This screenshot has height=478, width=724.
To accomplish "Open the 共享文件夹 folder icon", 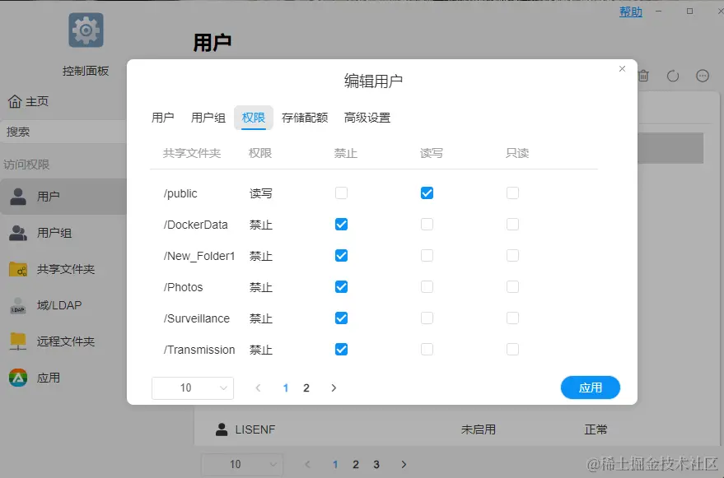I will (x=18, y=269).
